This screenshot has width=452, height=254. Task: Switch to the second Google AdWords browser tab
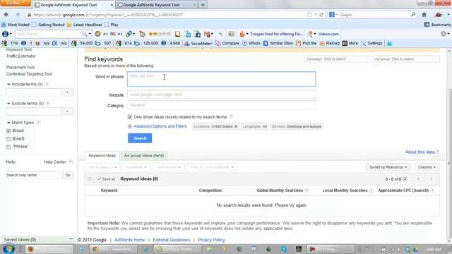(157, 5)
